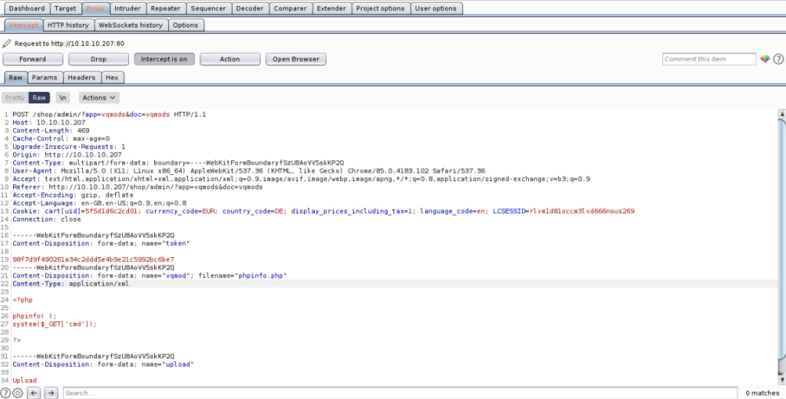Go to previous search match arrow
Screen dimensions: 786x399
tap(34, 393)
